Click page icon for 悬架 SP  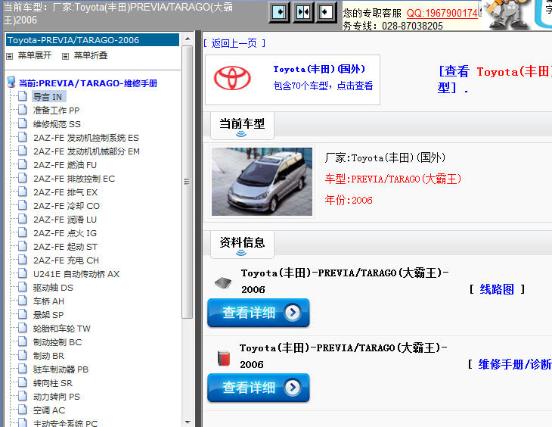23,314
